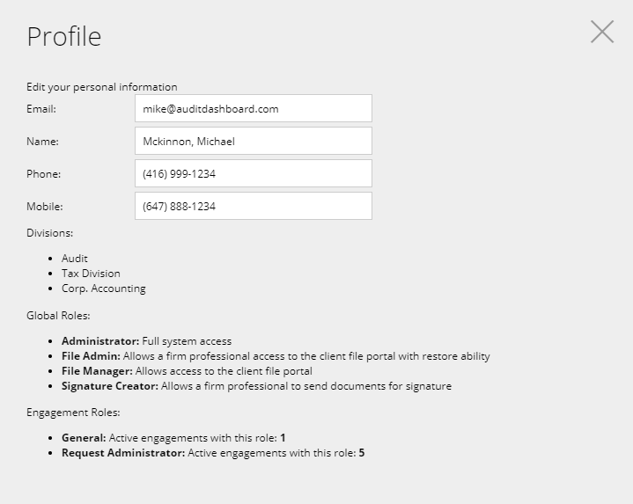Click the Name label
This screenshot has width=633, height=504.
pos(42,142)
